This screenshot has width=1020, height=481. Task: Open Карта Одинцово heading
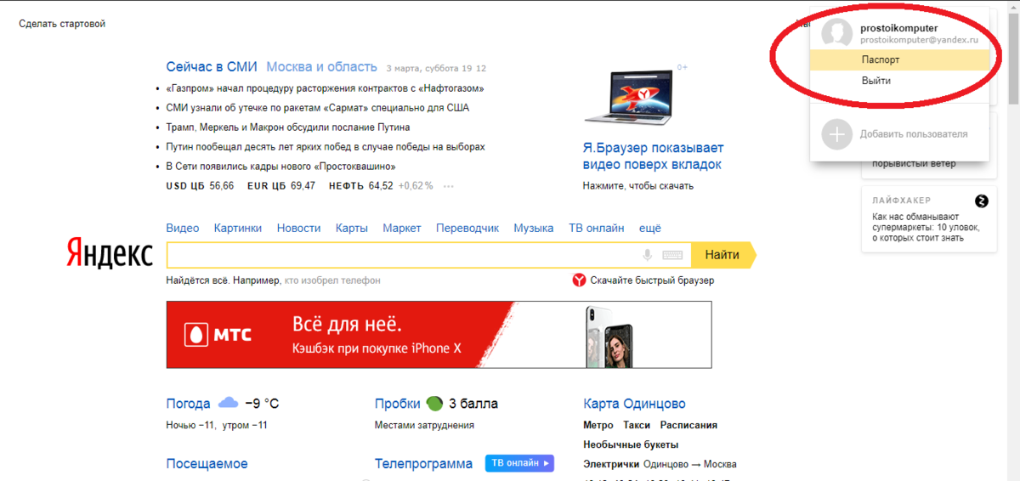[x=634, y=404]
